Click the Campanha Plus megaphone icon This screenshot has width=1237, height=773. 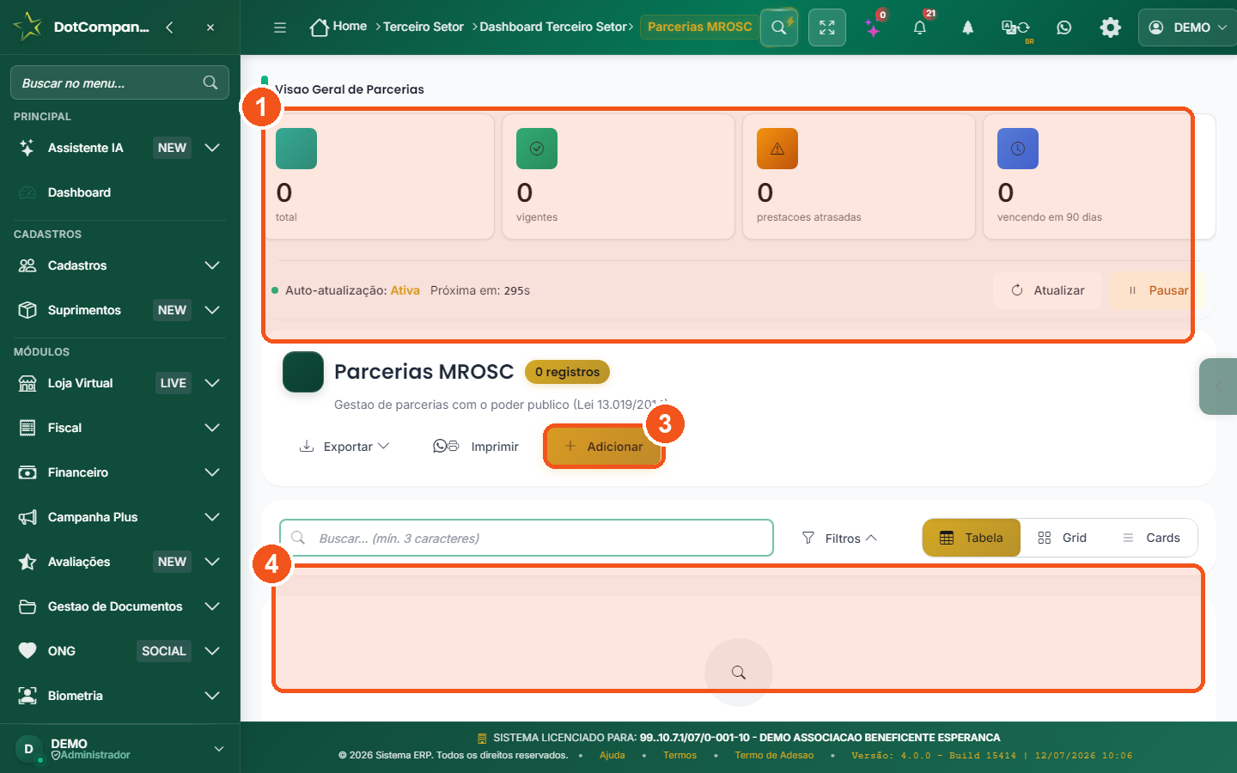pos(27,517)
